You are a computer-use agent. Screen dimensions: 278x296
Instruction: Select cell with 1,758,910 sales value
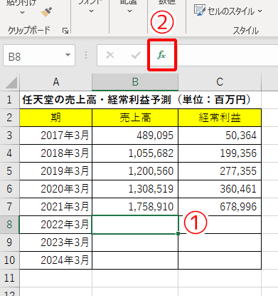[x=135, y=207]
